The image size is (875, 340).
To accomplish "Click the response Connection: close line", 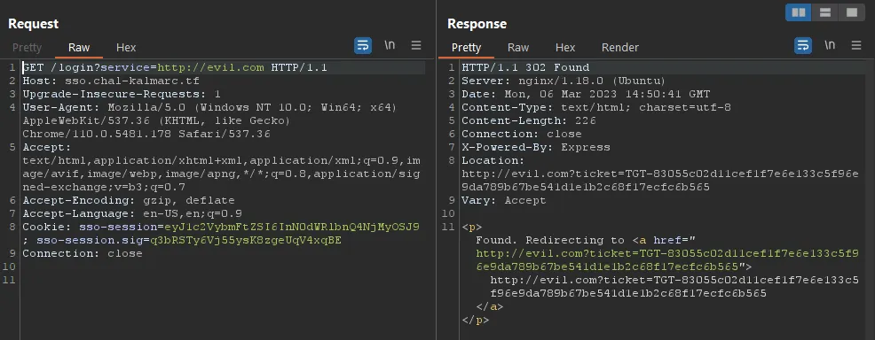I will coord(522,134).
